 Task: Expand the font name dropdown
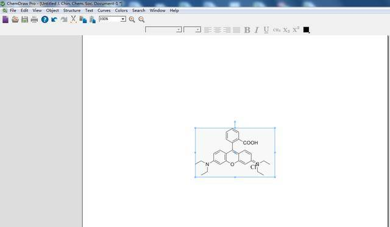pos(179,30)
